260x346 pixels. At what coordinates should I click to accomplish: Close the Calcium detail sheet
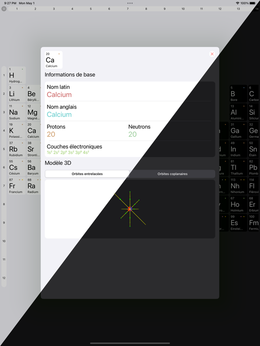(212, 54)
